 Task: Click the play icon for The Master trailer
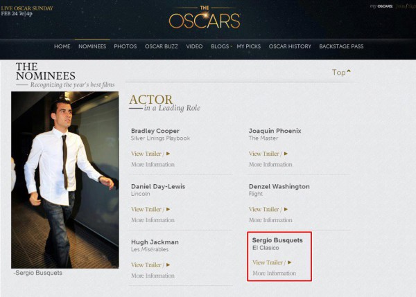coord(286,154)
